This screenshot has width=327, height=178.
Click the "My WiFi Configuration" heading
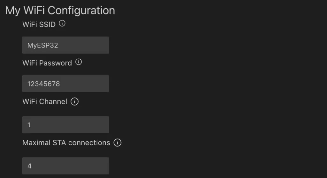(60, 10)
